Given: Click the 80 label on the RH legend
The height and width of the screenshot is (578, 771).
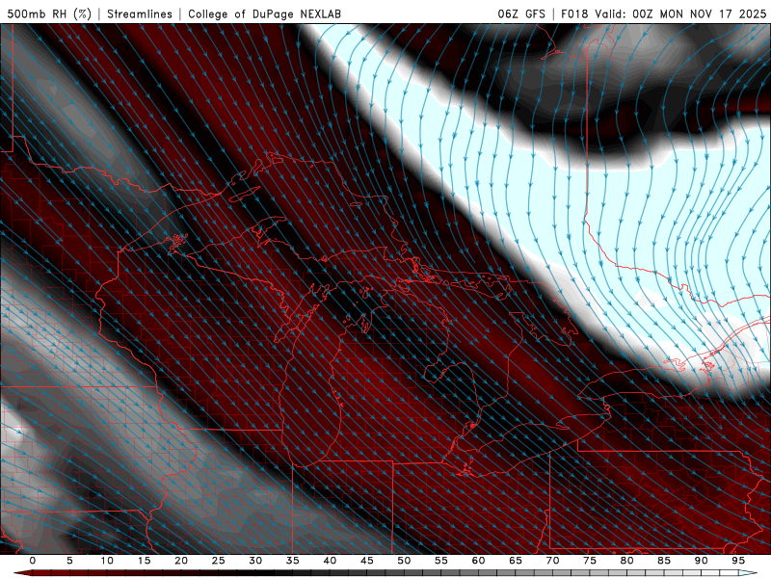Looking at the screenshot, I should click(x=626, y=561).
